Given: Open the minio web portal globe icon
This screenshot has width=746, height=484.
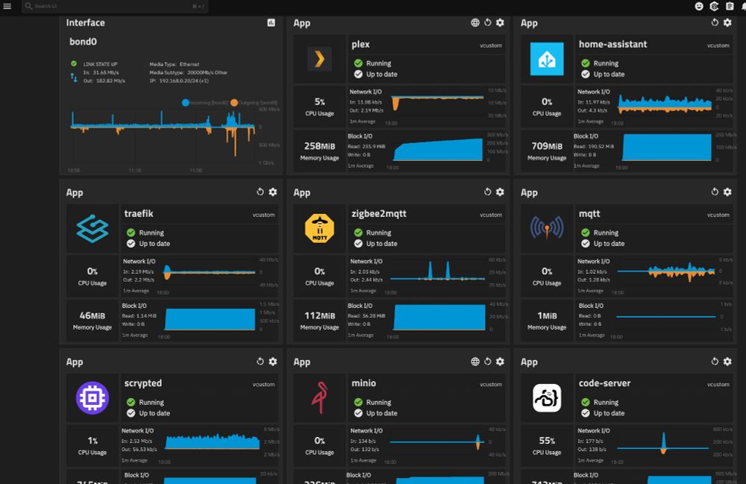Looking at the screenshot, I should (474, 362).
